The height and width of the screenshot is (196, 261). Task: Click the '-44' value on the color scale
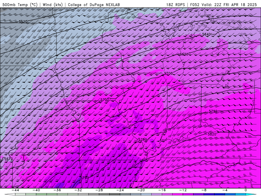tap(15, 190)
